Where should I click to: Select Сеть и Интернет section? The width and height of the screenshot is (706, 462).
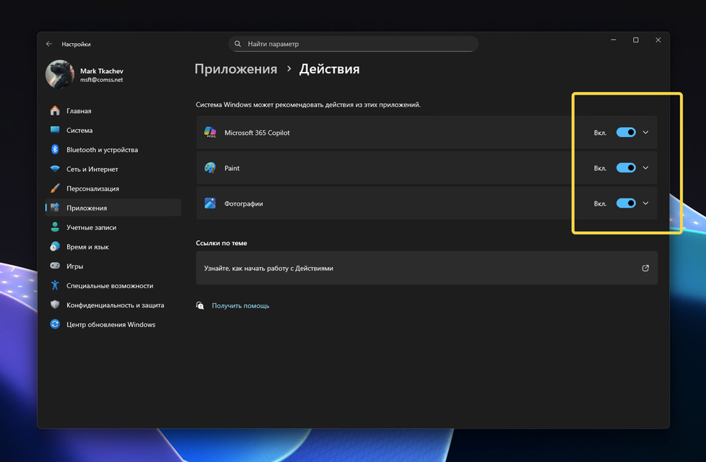[x=114, y=169]
